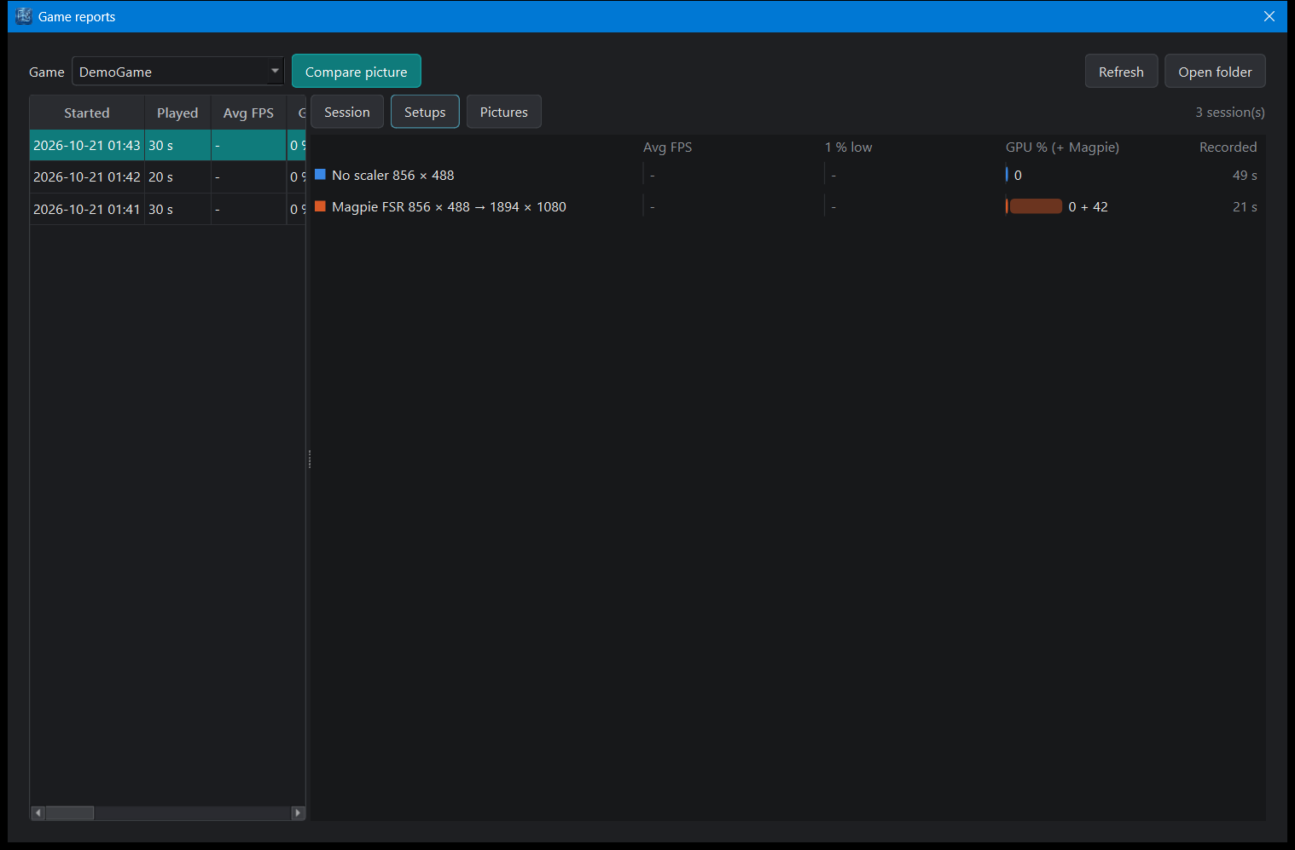Select the session started 2026-10-21 01:41
The image size is (1295, 850).
click(168, 209)
